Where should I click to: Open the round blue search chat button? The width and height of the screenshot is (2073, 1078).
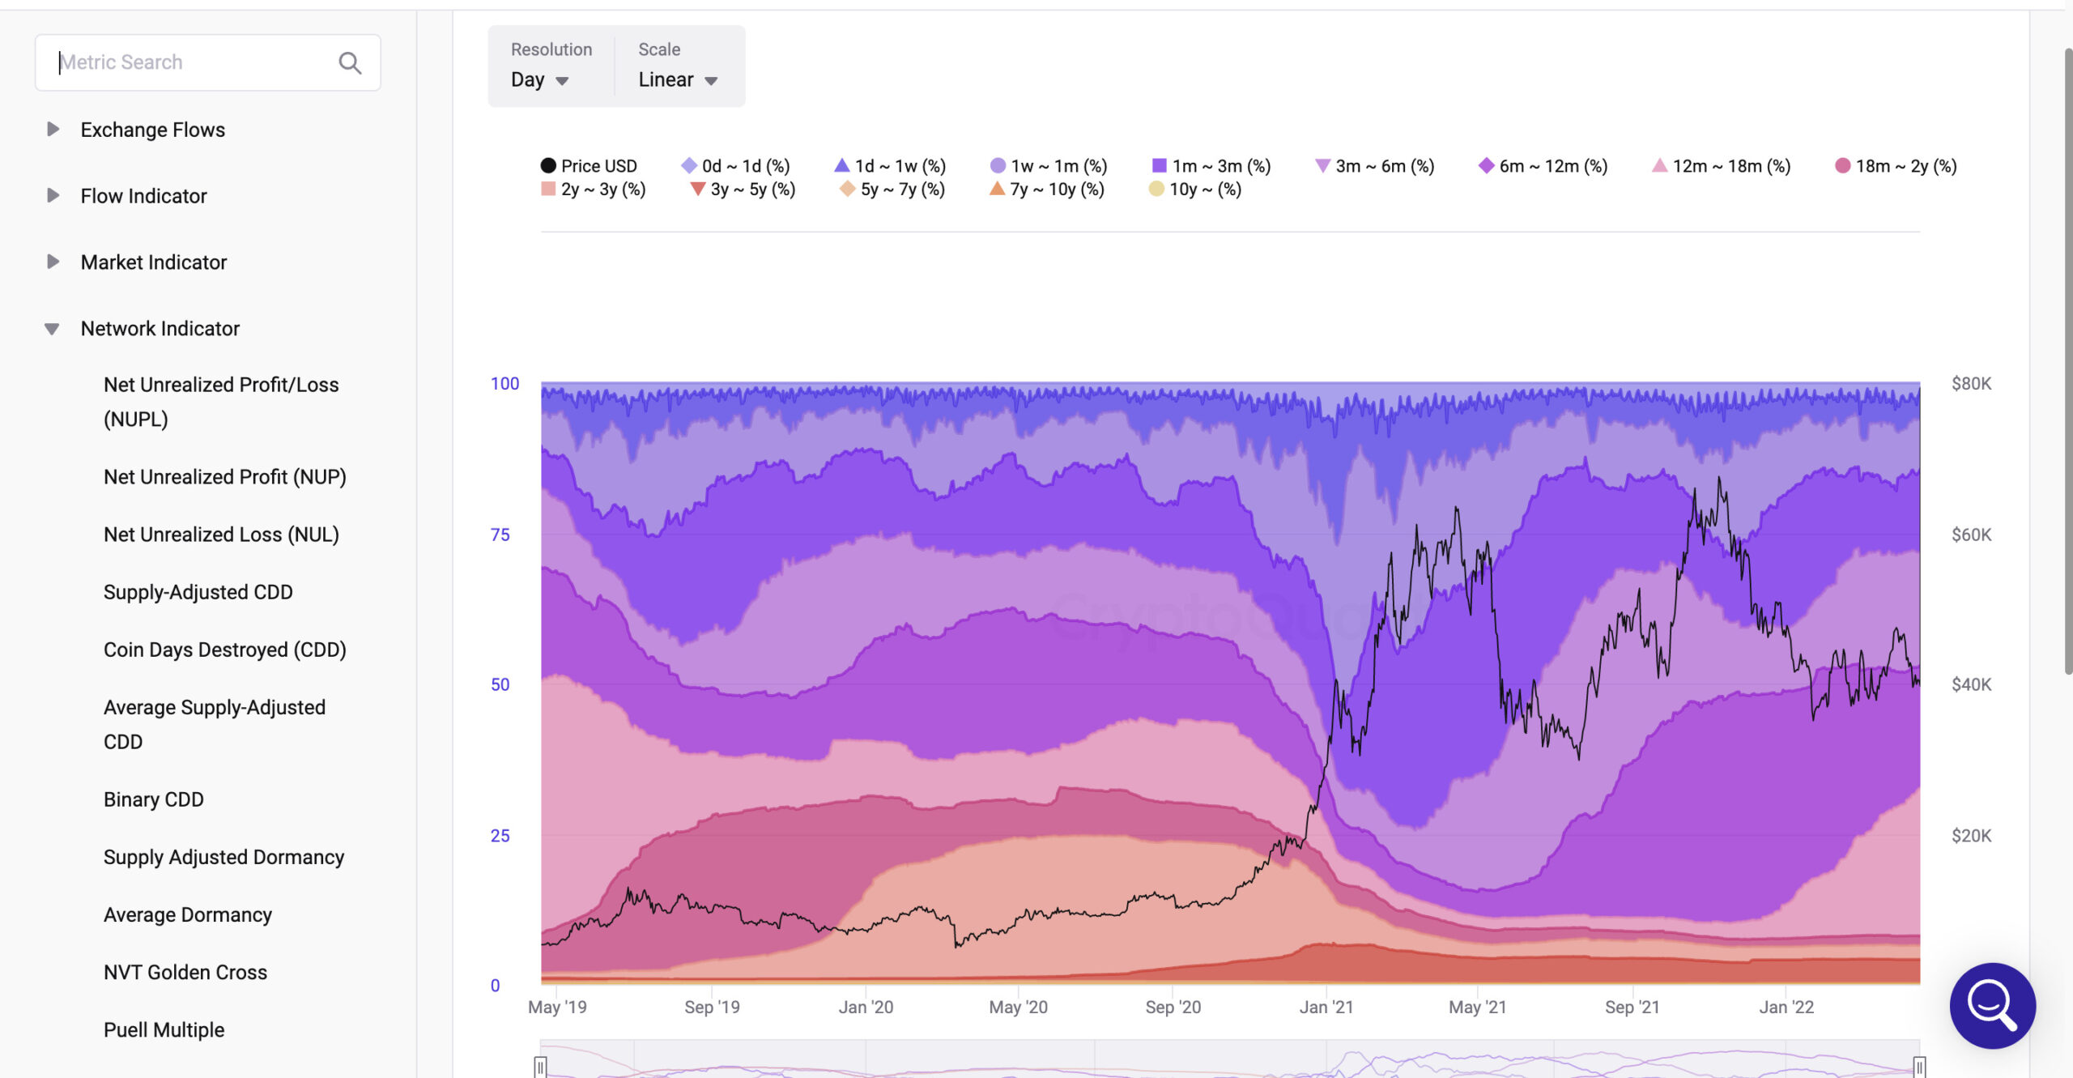point(1992,1005)
